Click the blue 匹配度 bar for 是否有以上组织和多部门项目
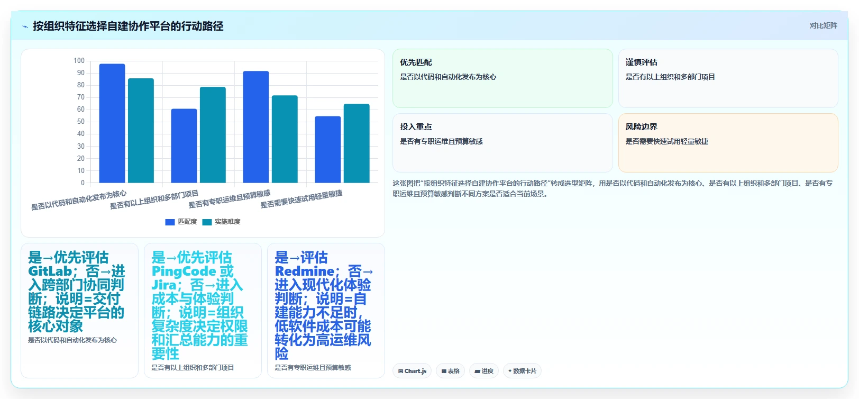Image resolution: width=859 pixels, height=399 pixels. pyautogui.click(x=184, y=146)
